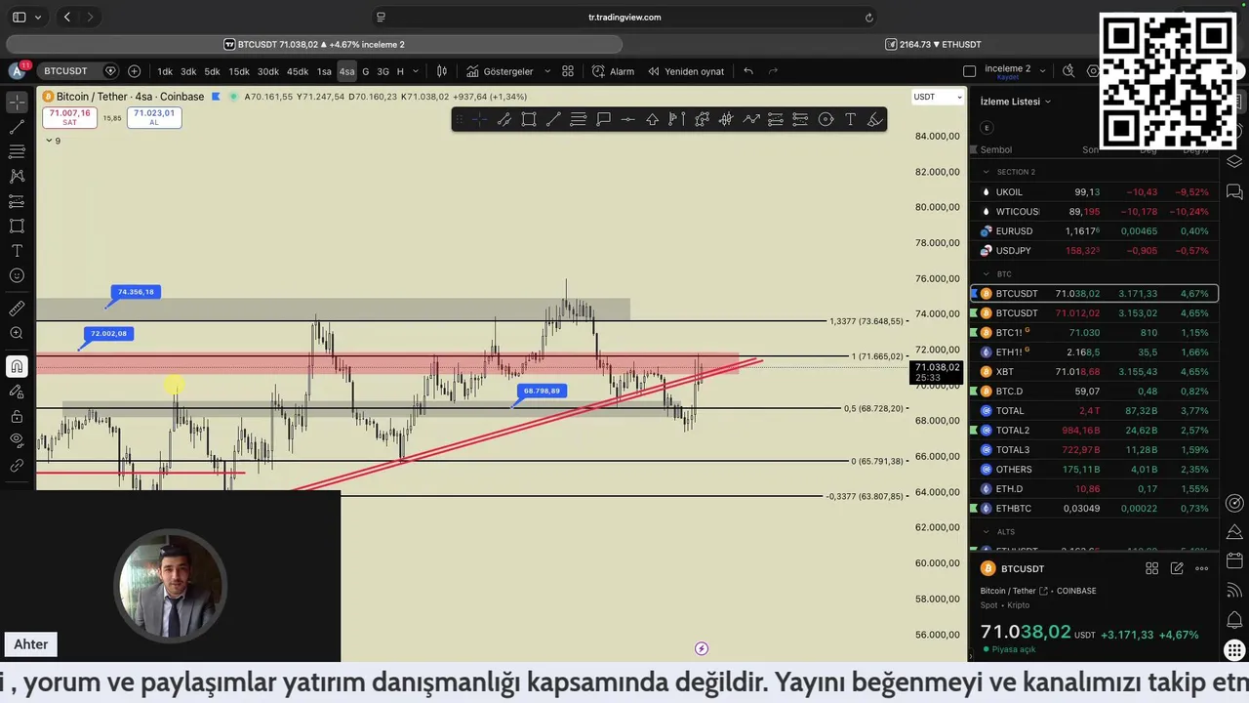Select 15dk timeframe

tap(239, 71)
